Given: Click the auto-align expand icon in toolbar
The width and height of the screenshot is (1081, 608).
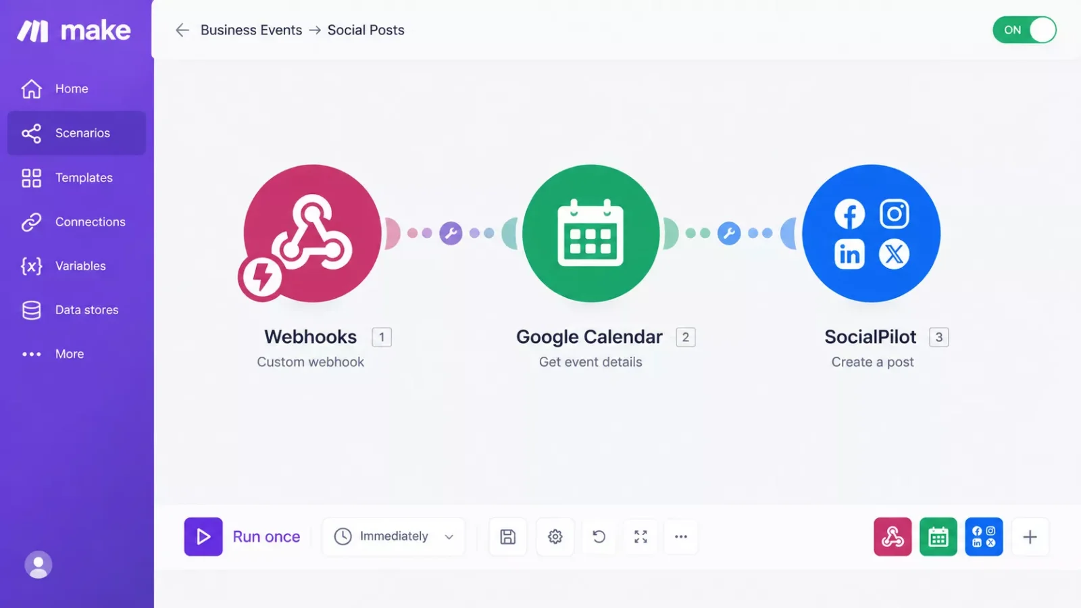Looking at the screenshot, I should (x=640, y=536).
